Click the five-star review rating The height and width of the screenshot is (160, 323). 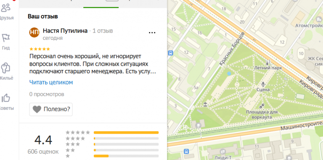[x=40, y=49]
